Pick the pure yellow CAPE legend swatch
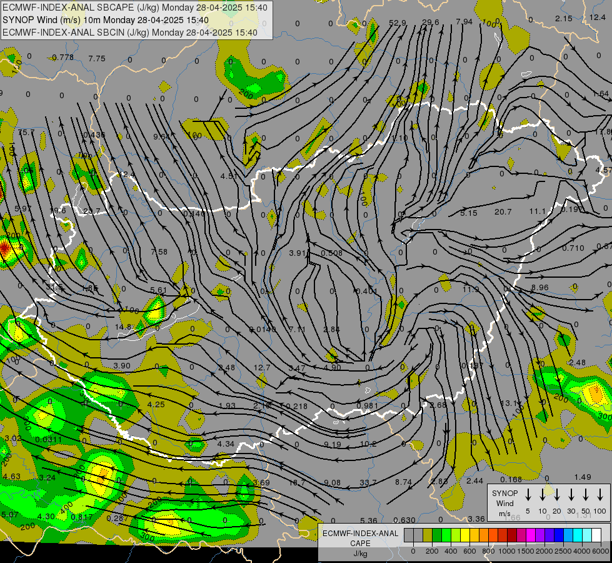The height and width of the screenshot is (563, 612). tap(465, 535)
